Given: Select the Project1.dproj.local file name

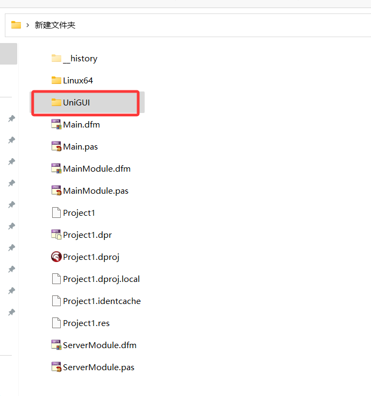Looking at the screenshot, I should (x=102, y=279).
